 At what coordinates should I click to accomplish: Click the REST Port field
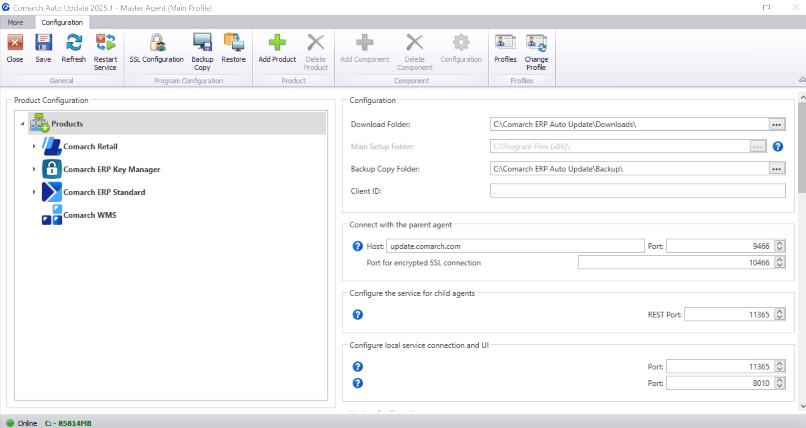729,315
